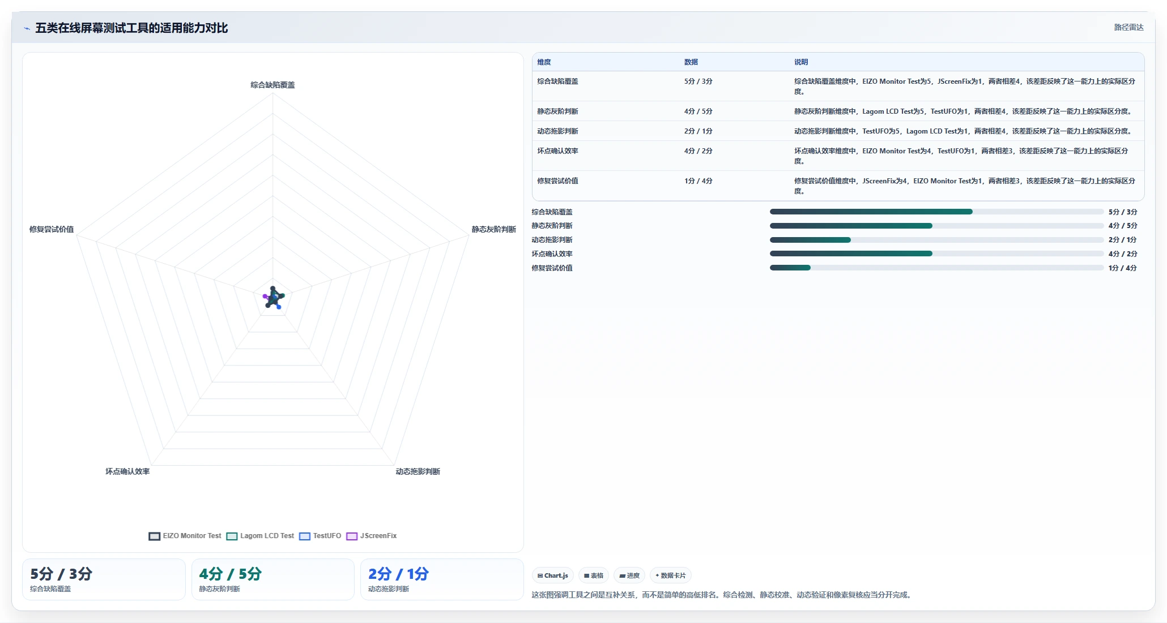Click the footer note starting 这张图强调工具之间是互补关系
Image resolution: width=1167 pixels, height=623 pixels.
point(722,595)
